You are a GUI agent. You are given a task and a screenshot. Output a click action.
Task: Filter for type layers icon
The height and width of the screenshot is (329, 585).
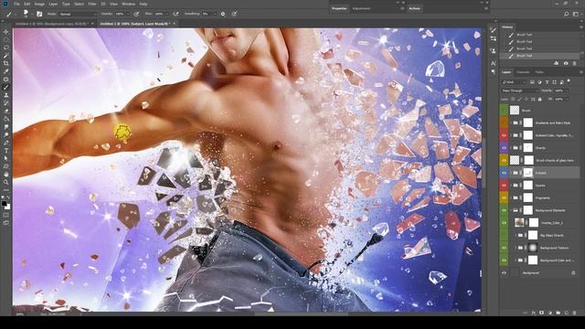click(x=547, y=82)
